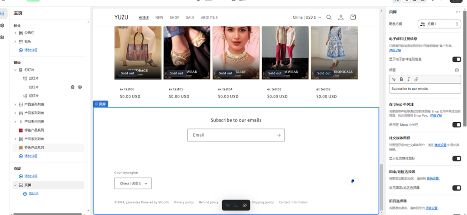
Task: Click HOME in store navigation
Action: [x=144, y=18]
